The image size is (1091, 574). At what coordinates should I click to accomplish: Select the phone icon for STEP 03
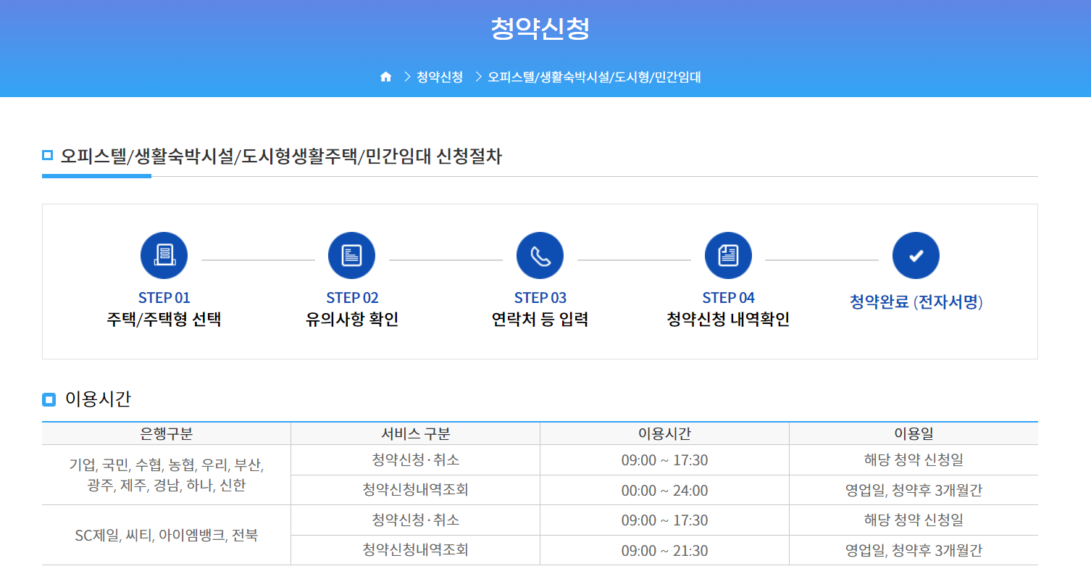click(x=540, y=255)
